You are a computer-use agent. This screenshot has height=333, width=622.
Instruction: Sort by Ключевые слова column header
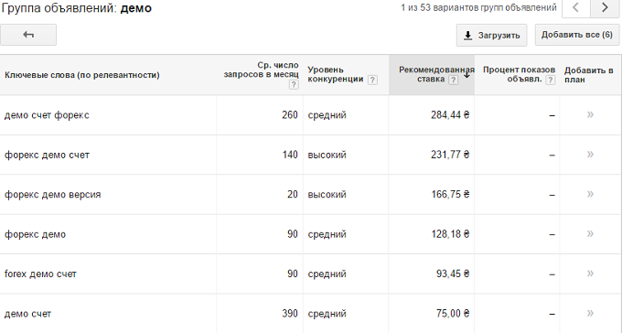[82, 75]
